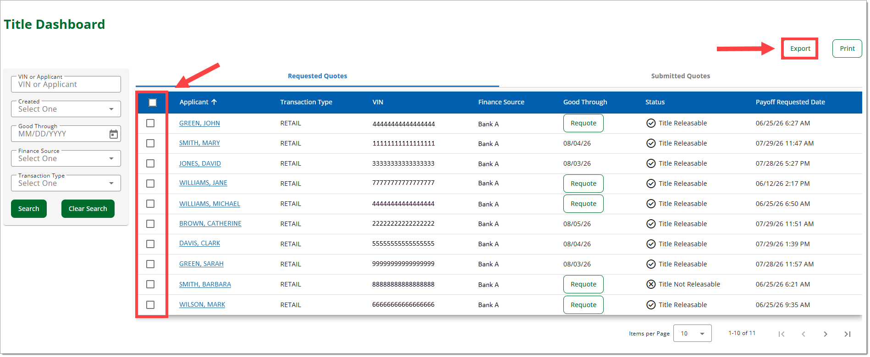Viewport: 870px width, 357px height.
Task: Jump to the last page of results
Action: point(847,334)
